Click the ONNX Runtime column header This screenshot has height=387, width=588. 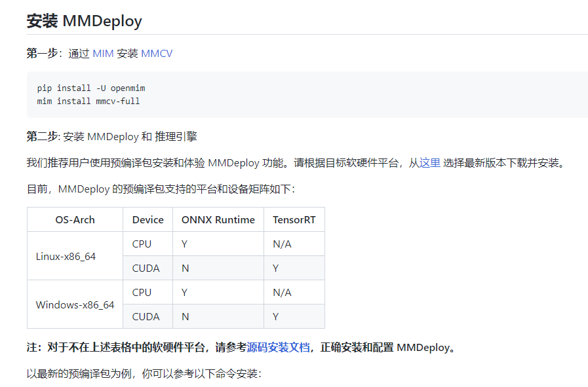218,219
